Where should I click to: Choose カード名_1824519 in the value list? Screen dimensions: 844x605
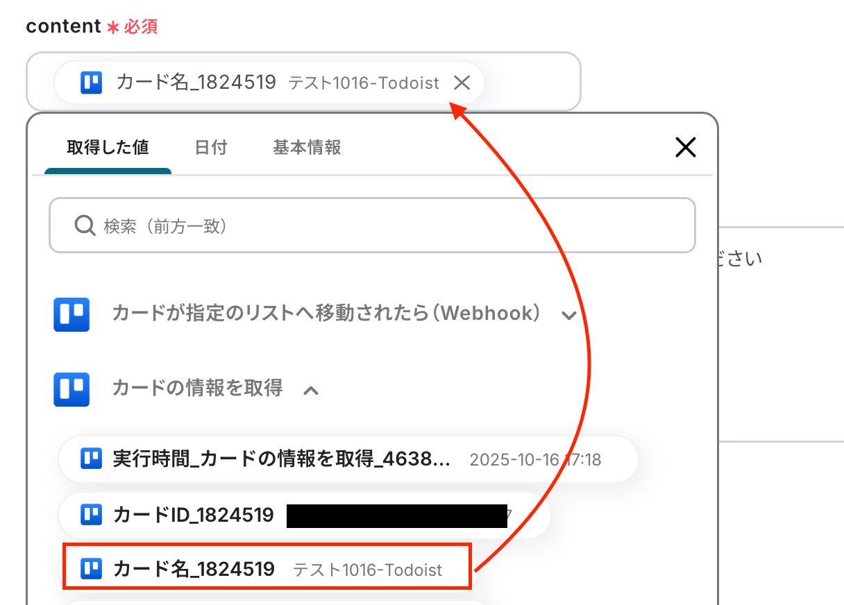[x=267, y=570]
